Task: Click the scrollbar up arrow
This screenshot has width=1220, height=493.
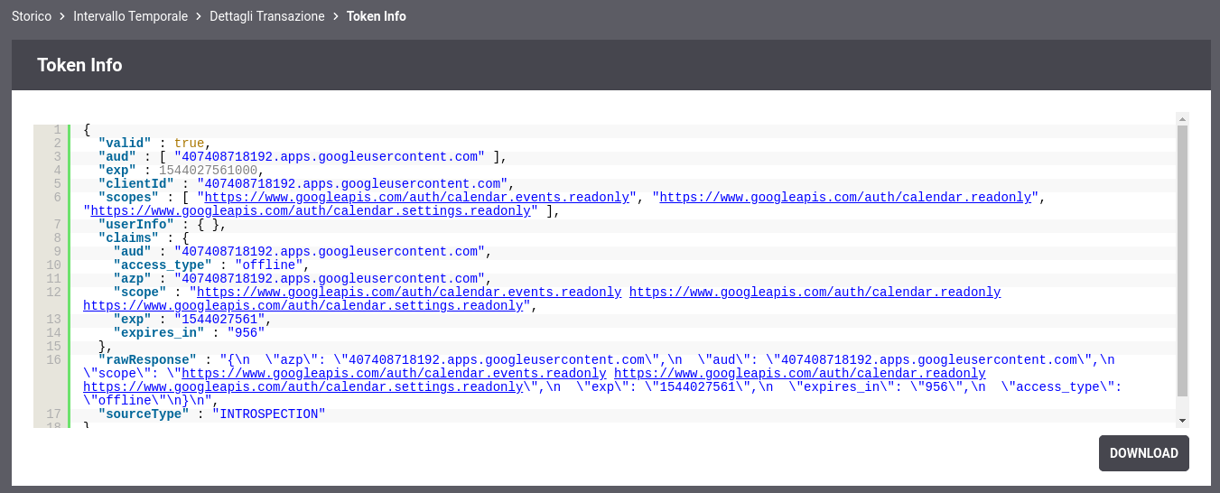Action: (1182, 118)
